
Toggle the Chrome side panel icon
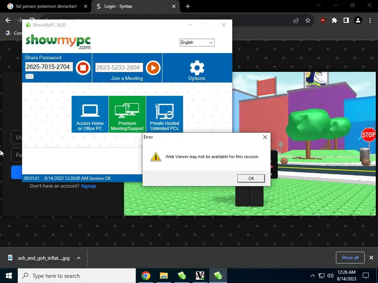pyautogui.click(x=346, y=21)
